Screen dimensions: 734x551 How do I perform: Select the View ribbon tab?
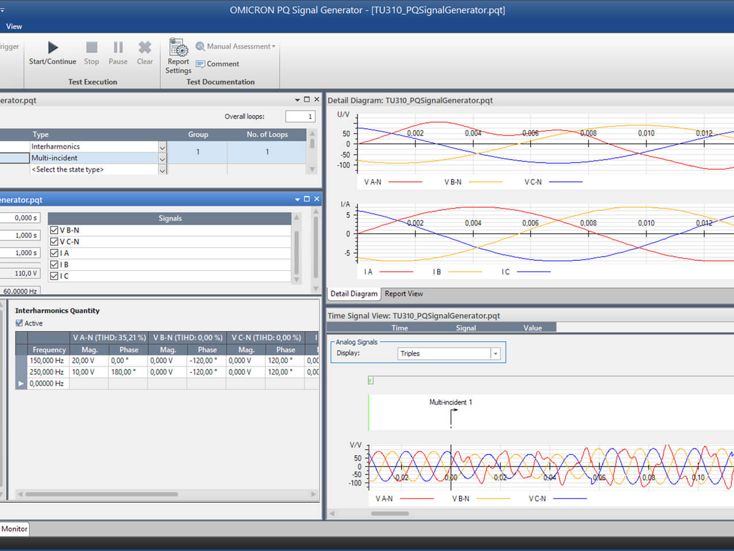[14, 26]
